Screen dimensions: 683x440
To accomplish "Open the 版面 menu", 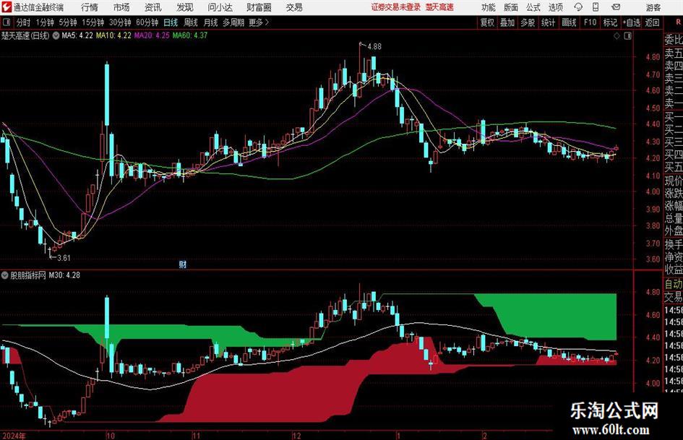I will click(510, 7).
